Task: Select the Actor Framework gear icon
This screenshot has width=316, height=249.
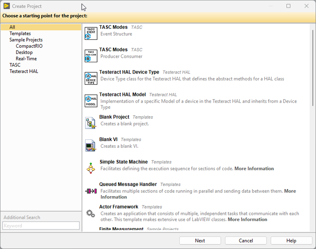Action: [x=91, y=213]
